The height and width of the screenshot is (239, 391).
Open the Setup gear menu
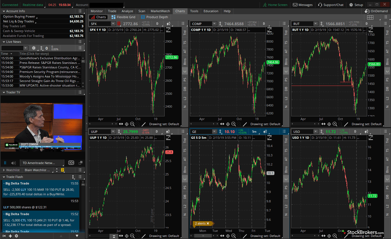click(356, 5)
